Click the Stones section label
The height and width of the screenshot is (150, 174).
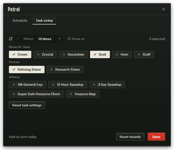click(x=14, y=62)
